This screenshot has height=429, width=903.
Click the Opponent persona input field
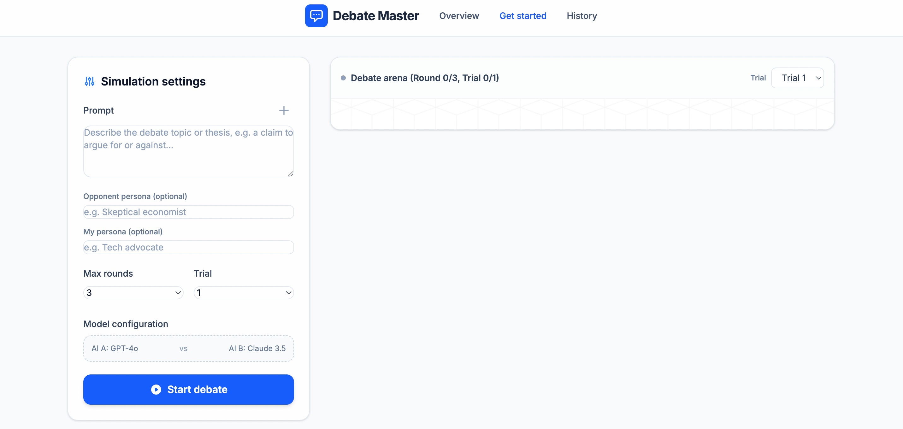coord(188,212)
